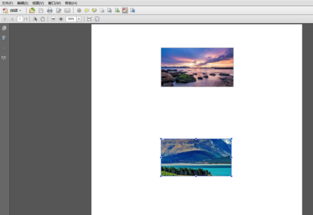This screenshot has height=215, width=313.
Task: Open the 帮助(H) help menu
Action: tap(71, 3)
